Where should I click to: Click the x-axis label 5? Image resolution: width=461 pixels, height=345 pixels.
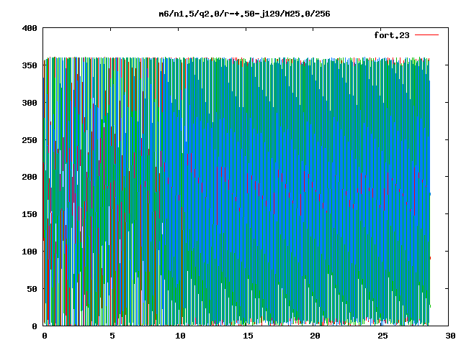[112, 336]
